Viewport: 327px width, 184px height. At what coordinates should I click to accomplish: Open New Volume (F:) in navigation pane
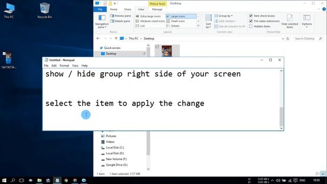coord(116,159)
